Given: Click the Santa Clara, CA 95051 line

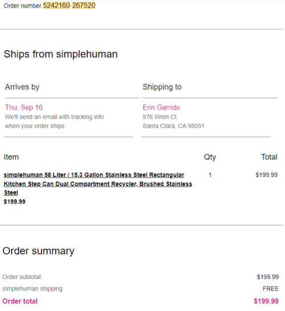Looking at the screenshot, I should tap(173, 126).
